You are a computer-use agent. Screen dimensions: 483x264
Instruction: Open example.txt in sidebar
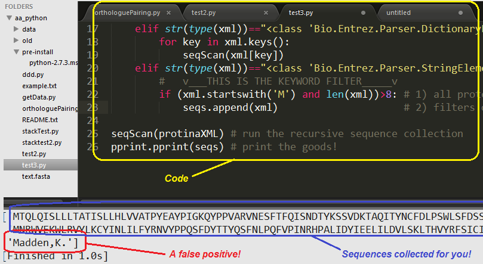coord(39,86)
